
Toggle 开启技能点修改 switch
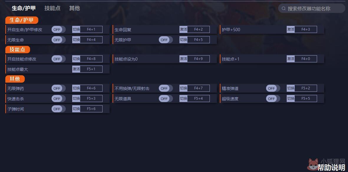[x=59, y=59]
